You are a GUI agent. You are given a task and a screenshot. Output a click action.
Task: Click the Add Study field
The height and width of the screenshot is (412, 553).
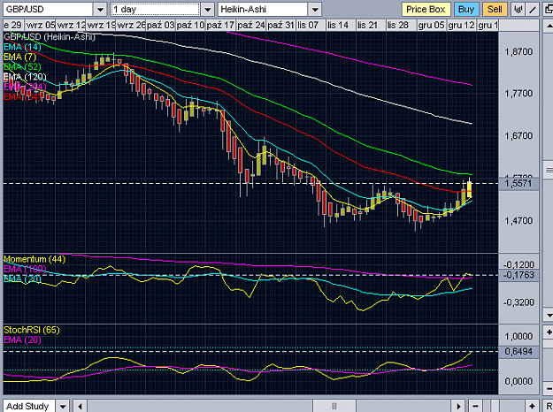(29, 406)
